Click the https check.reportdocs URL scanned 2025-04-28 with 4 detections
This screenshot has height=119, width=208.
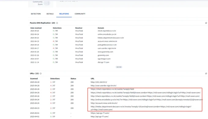[x=146, y=93]
